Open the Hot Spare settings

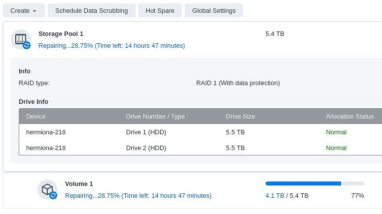click(x=160, y=10)
